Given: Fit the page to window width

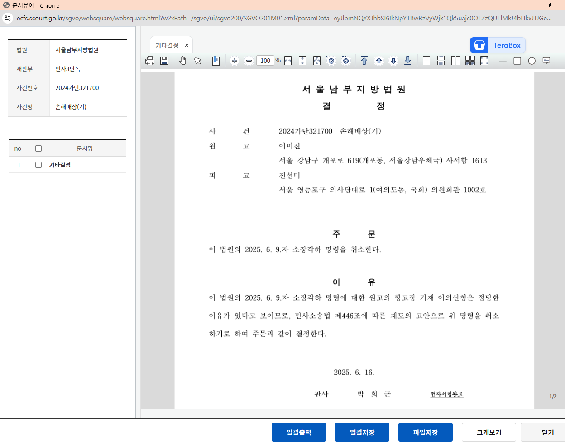Looking at the screenshot, I should point(288,60).
